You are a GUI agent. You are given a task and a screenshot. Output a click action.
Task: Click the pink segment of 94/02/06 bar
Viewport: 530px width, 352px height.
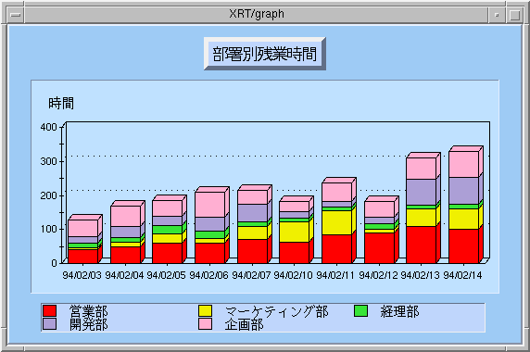point(210,205)
